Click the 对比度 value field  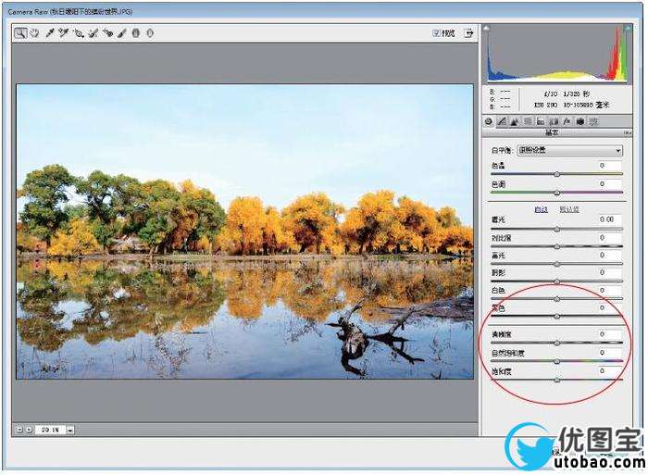pyautogui.click(x=608, y=238)
